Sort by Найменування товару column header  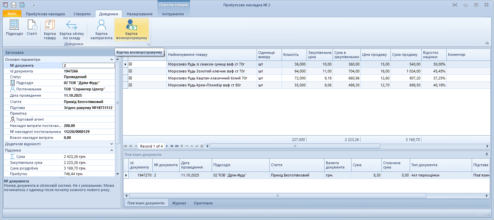[x=211, y=55]
